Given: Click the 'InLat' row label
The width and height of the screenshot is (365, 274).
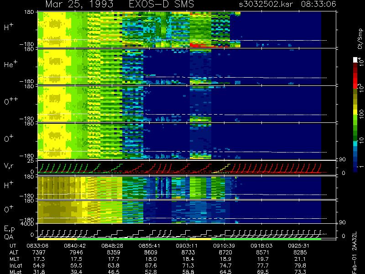Looking at the screenshot, I should pos(16,265).
